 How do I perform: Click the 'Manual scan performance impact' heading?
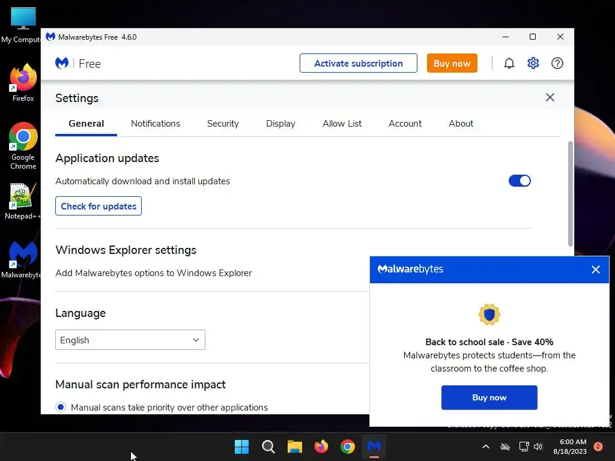[x=141, y=384]
